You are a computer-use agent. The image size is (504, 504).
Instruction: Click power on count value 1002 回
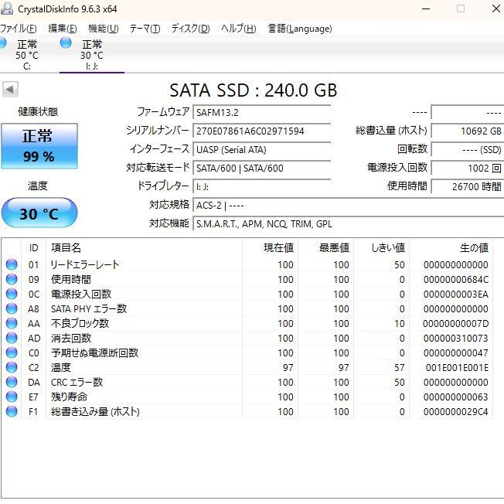[468, 168]
